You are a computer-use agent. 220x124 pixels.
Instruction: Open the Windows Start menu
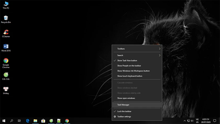[4, 121]
